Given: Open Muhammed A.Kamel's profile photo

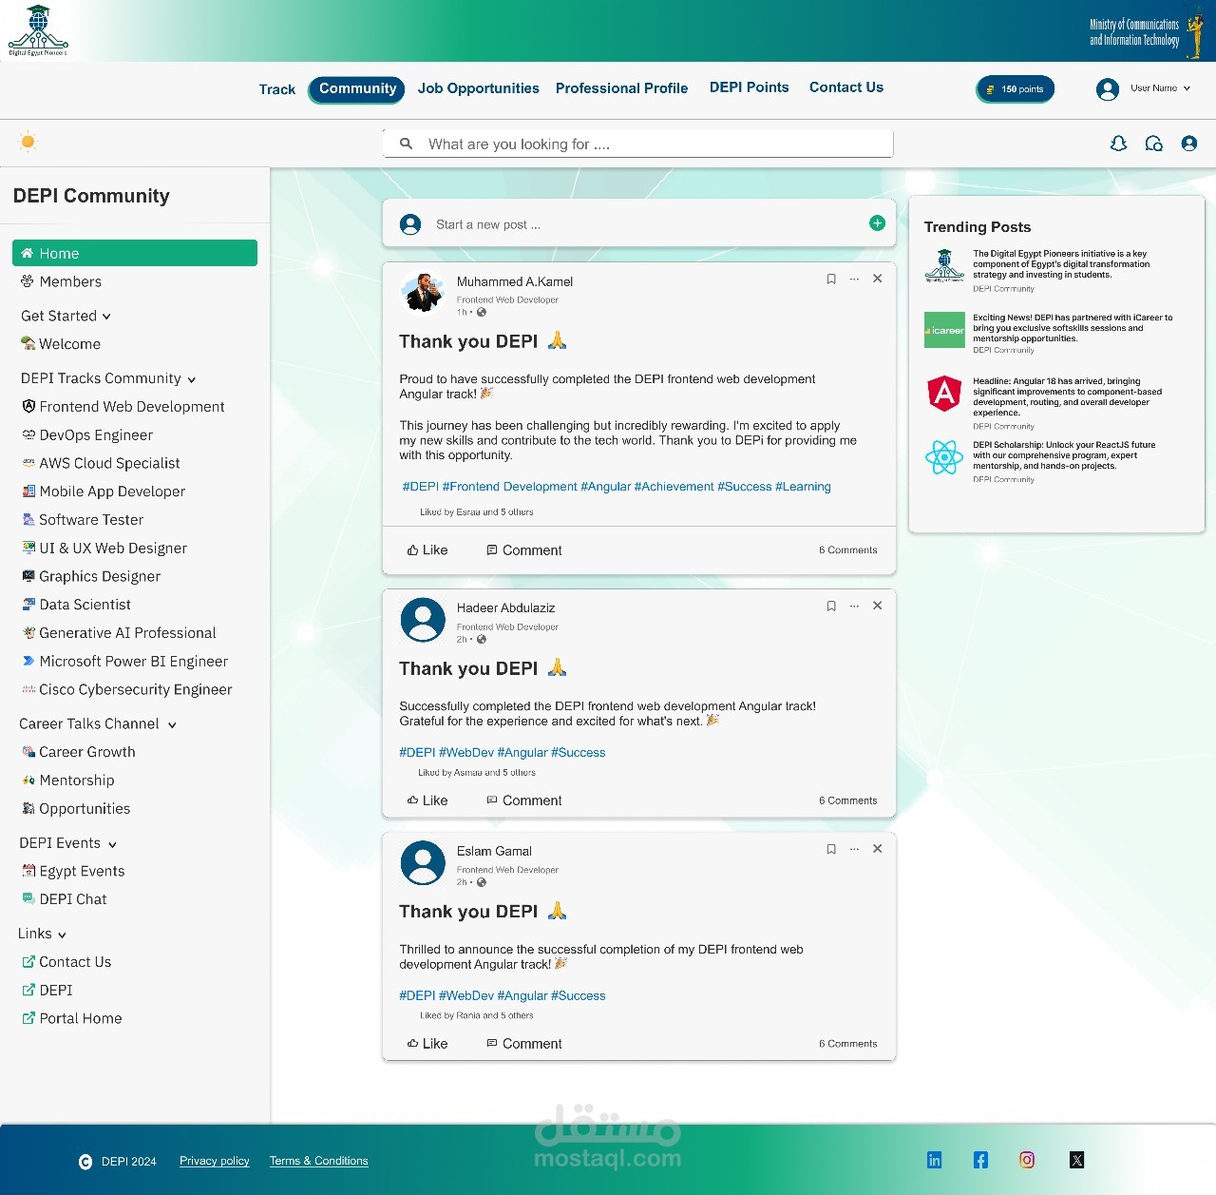Looking at the screenshot, I should (423, 293).
